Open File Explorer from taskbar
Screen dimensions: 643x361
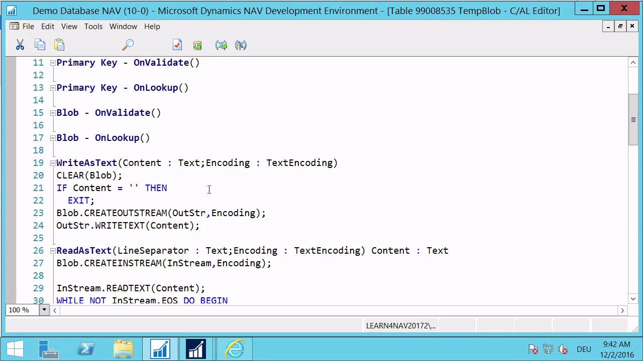(x=123, y=349)
